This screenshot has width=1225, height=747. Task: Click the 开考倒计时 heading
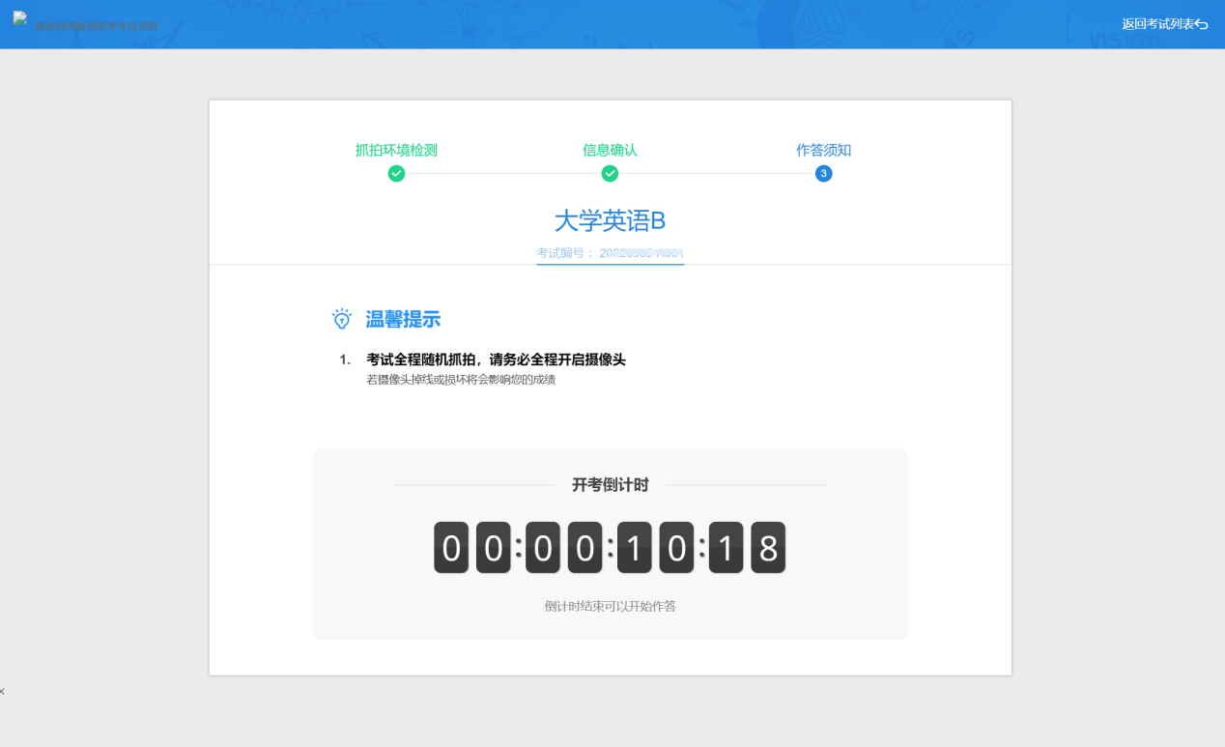pyautogui.click(x=610, y=485)
